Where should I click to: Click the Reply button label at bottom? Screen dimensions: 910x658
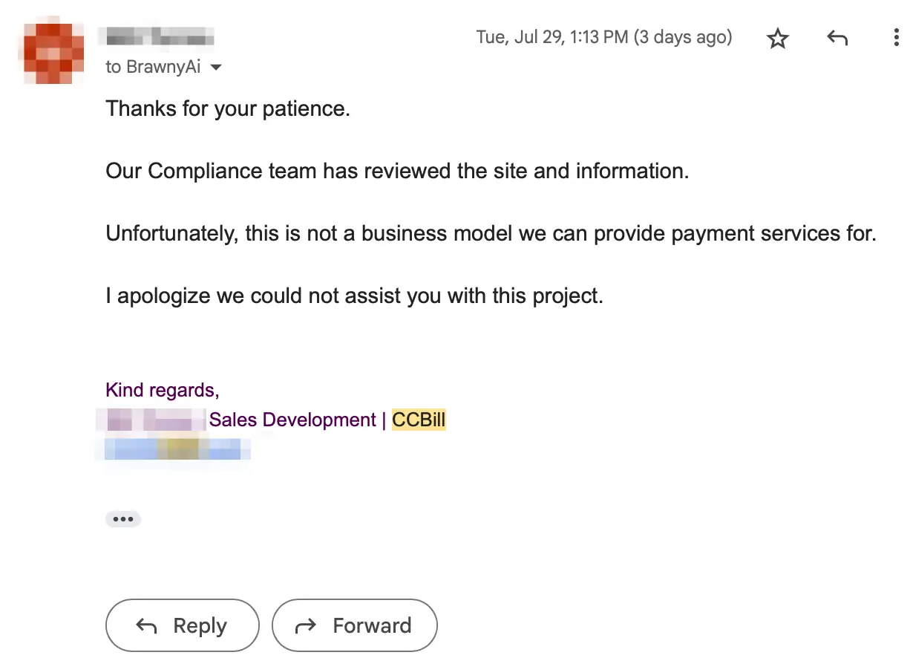point(200,626)
